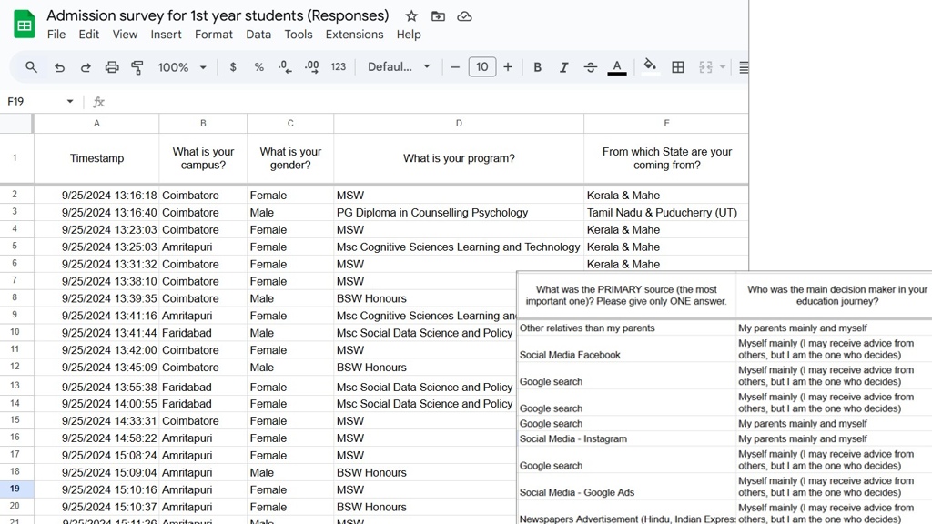932x524 pixels.
Task: Open the Format menu
Action: (214, 35)
